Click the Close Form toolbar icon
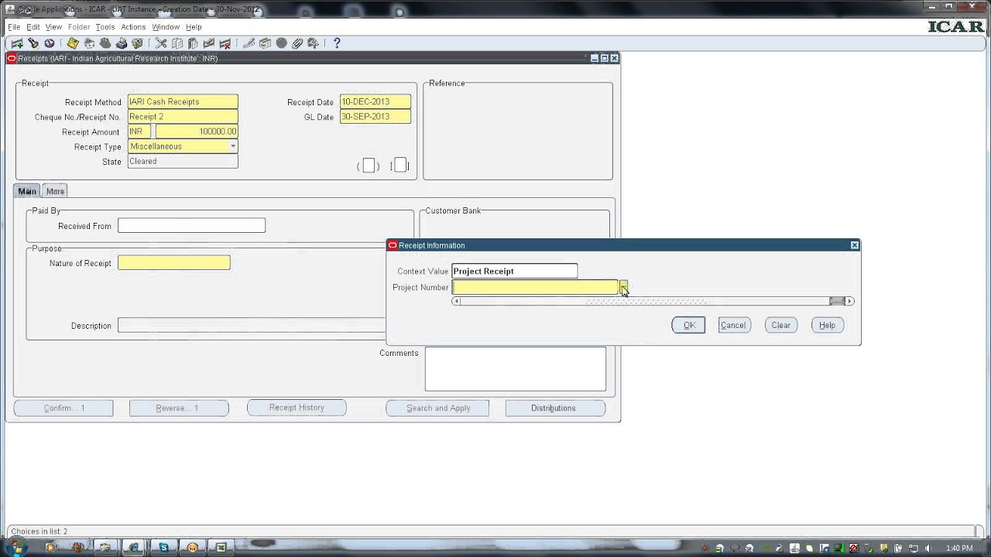Screen dimensions: 991x557 pyautogui.click(x=138, y=43)
